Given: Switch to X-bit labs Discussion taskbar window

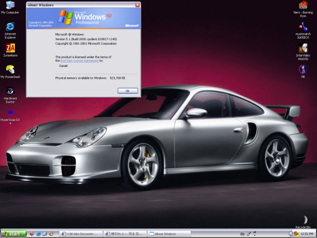Looking at the screenshot, I should click(x=80, y=234).
